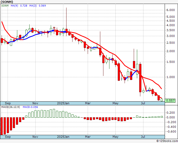178x143 pixels.
Task: Click the 1.000 price axis label
Action: pyautogui.click(x=170, y=77)
